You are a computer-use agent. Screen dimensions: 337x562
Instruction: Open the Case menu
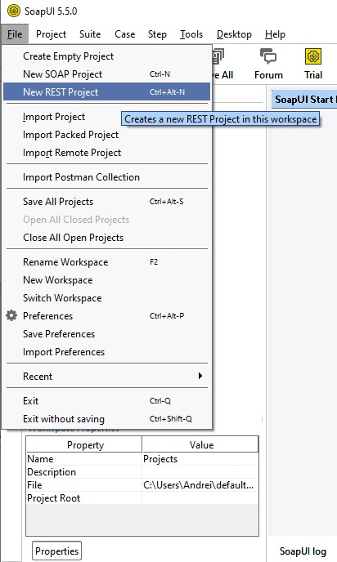[125, 34]
